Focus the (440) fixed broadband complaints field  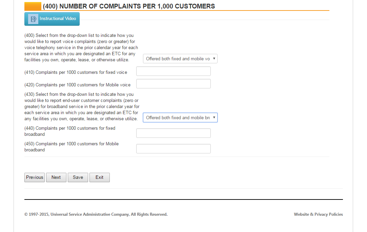point(173,133)
